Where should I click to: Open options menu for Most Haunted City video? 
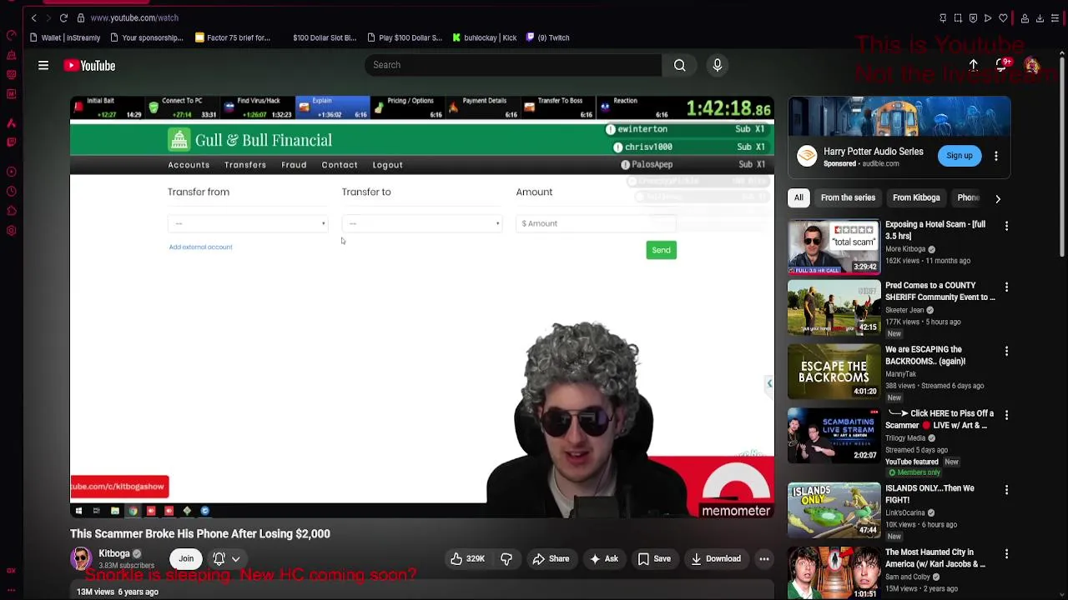tap(1006, 553)
